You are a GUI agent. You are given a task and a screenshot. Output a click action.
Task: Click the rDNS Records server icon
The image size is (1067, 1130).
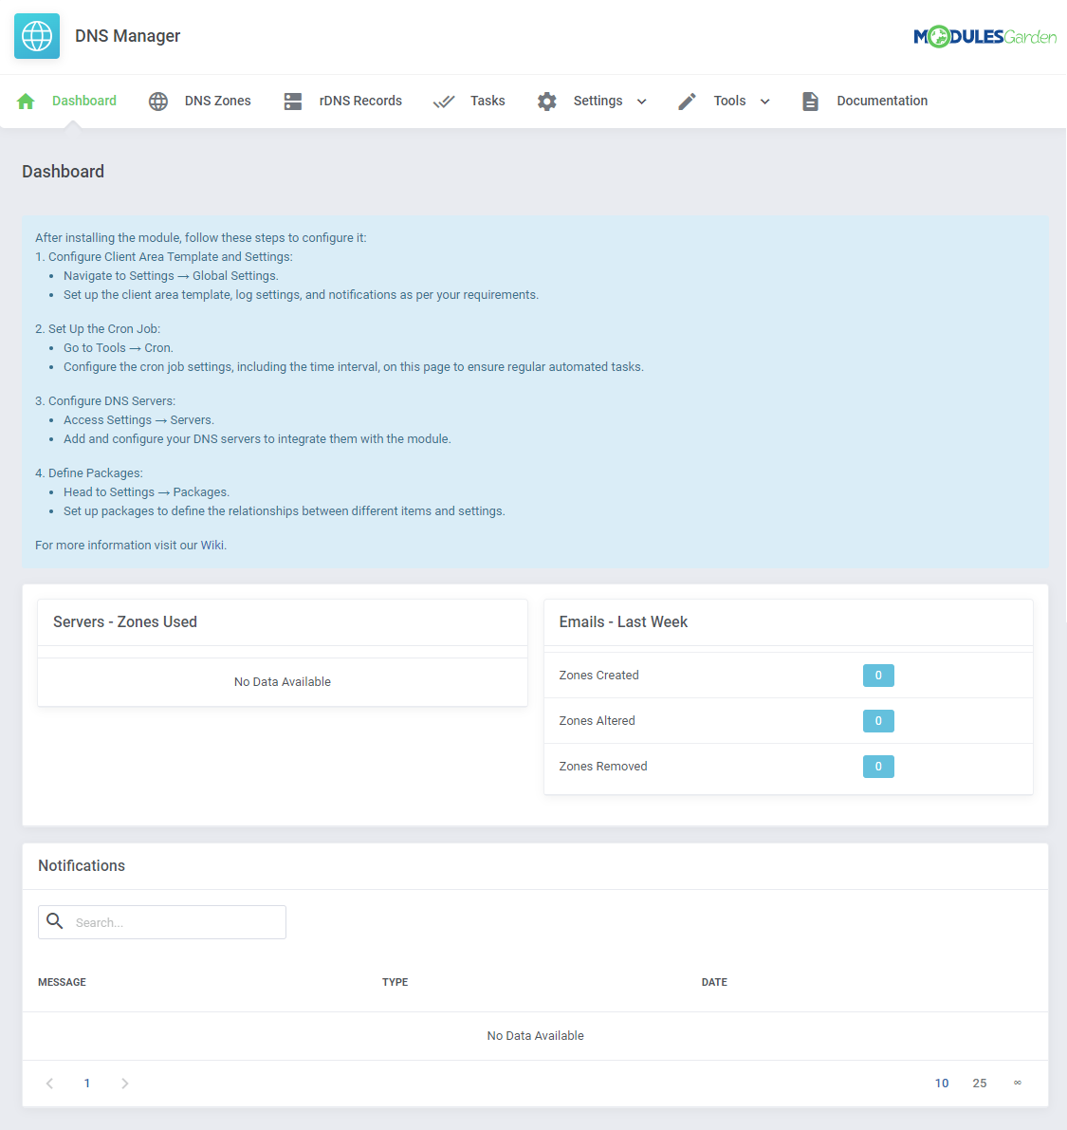293,102
